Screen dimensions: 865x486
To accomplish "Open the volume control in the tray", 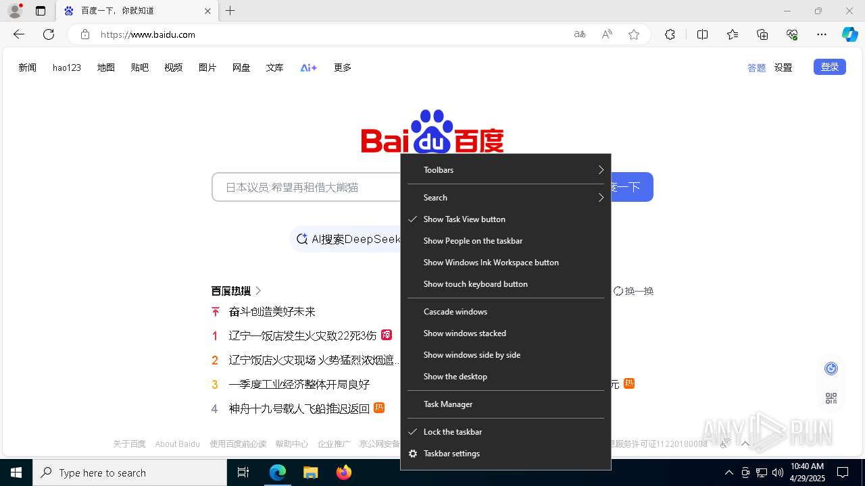I will [778, 473].
